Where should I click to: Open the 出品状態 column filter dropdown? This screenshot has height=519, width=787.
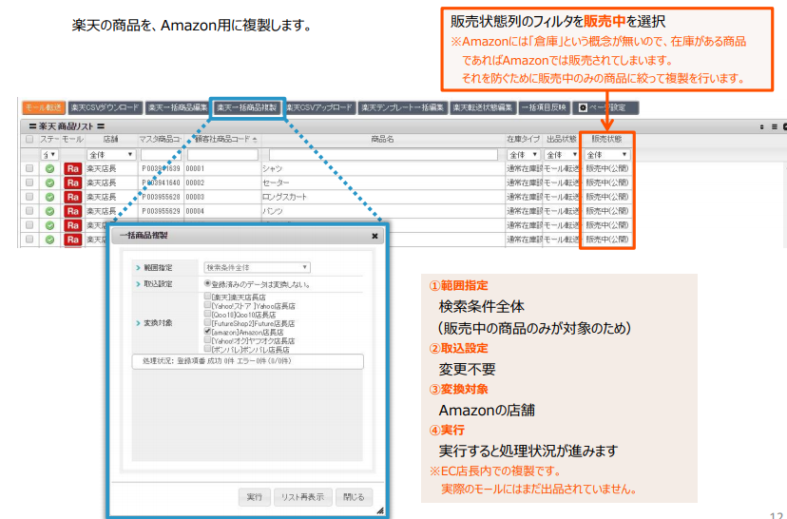pyautogui.click(x=562, y=155)
